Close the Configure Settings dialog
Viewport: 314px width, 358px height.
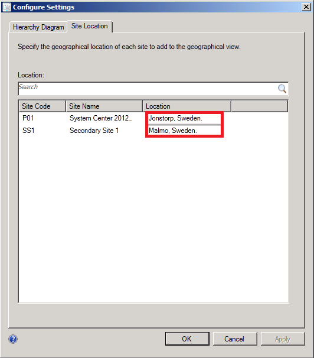[306, 7]
